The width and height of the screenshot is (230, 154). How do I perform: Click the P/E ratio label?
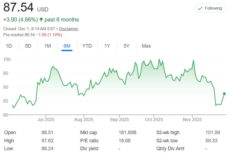coord(89,141)
